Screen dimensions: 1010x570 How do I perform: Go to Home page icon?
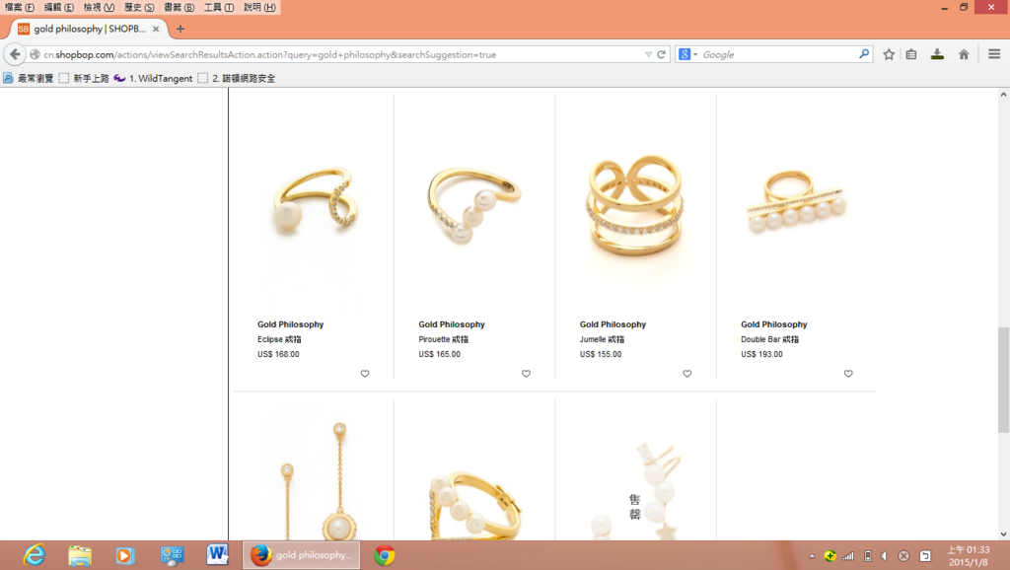pos(964,55)
